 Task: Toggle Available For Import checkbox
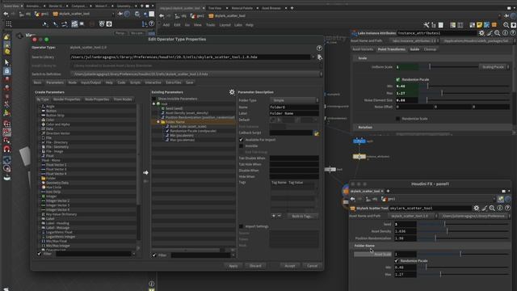point(241,140)
